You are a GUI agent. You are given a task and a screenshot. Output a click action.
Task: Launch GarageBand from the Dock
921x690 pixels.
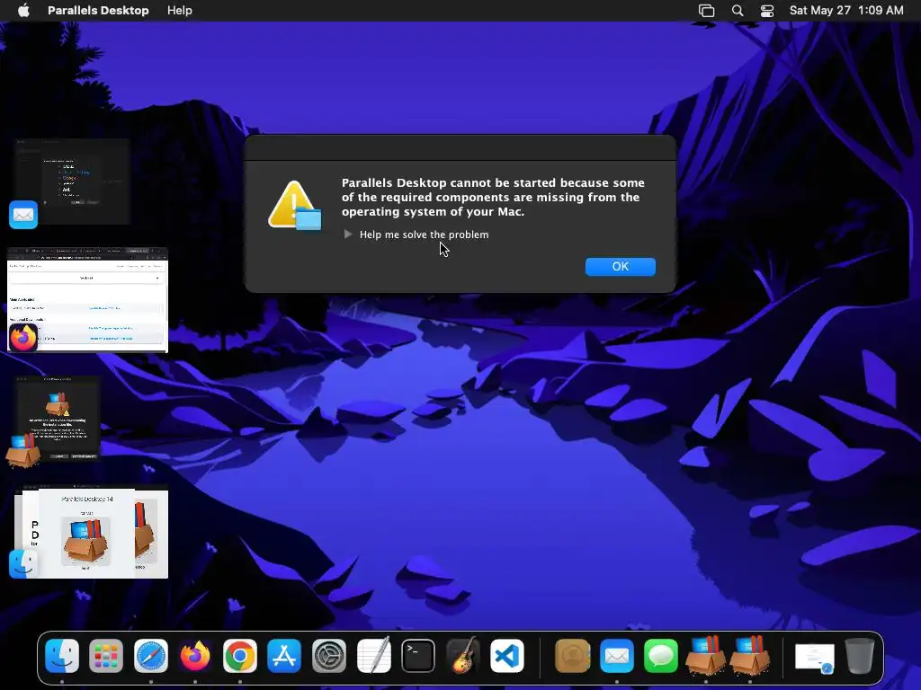[x=462, y=655]
